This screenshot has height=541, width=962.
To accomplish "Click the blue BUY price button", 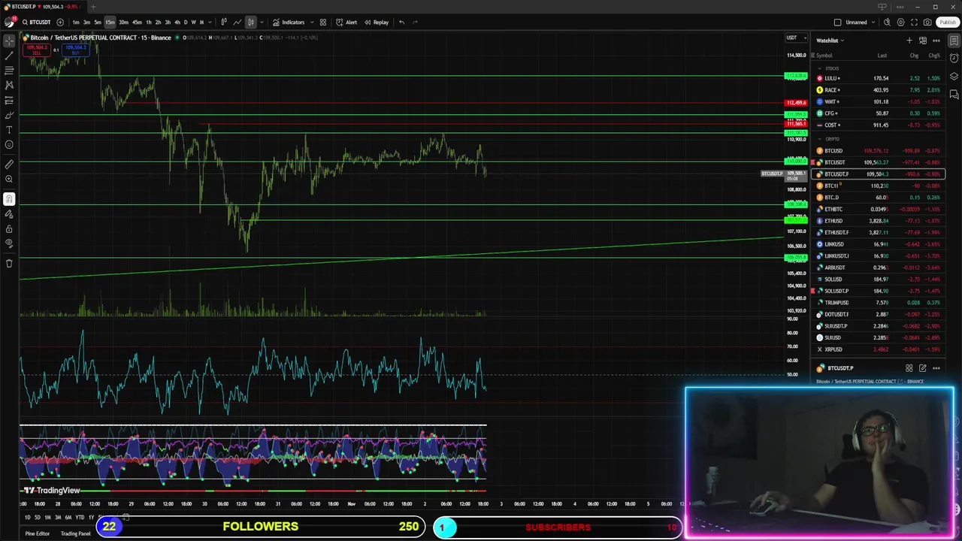I will [x=75, y=50].
